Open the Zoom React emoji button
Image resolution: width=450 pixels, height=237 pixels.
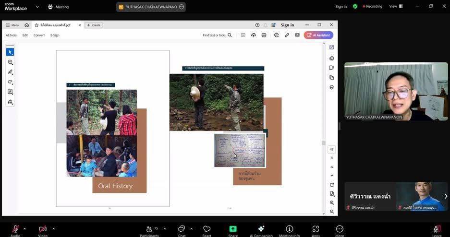tap(207, 229)
